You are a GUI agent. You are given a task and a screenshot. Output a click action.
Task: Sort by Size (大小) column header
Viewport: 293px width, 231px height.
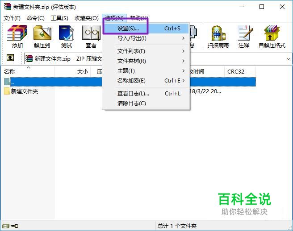coord(73,72)
